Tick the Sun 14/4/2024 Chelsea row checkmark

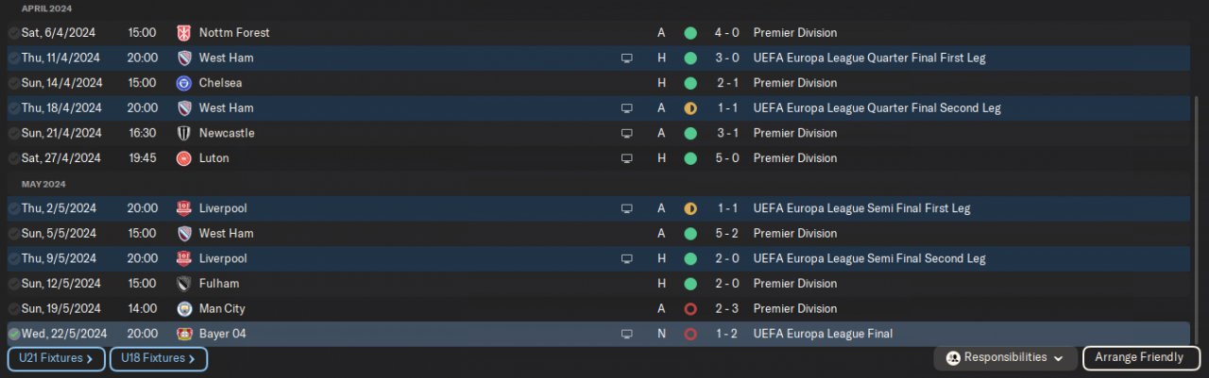[14, 83]
